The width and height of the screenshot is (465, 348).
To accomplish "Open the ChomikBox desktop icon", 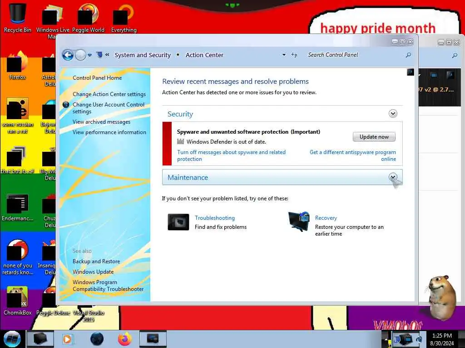I will (x=18, y=300).
